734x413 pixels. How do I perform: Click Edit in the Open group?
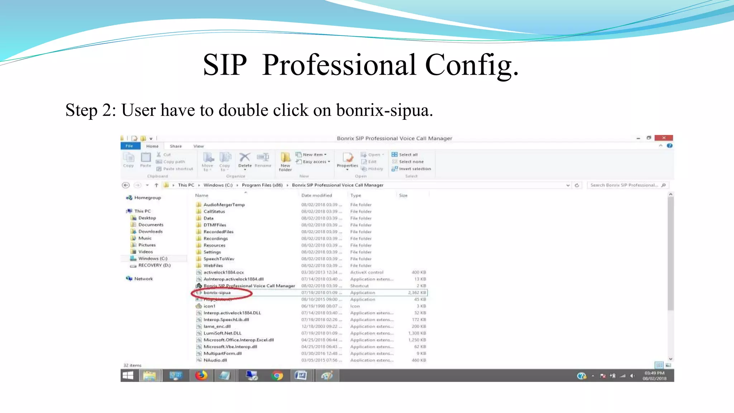point(369,162)
